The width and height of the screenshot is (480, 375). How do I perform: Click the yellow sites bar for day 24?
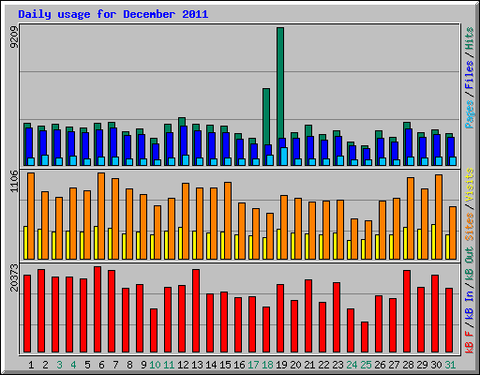(349, 249)
